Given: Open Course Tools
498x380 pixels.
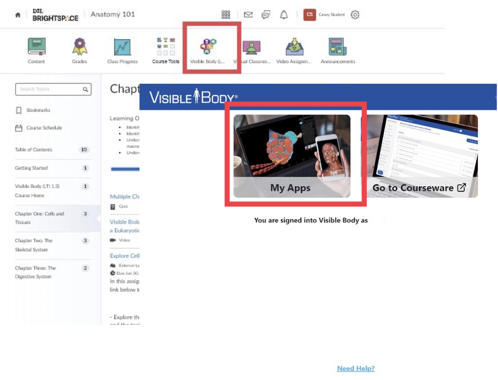Looking at the screenshot, I should tap(165, 49).
